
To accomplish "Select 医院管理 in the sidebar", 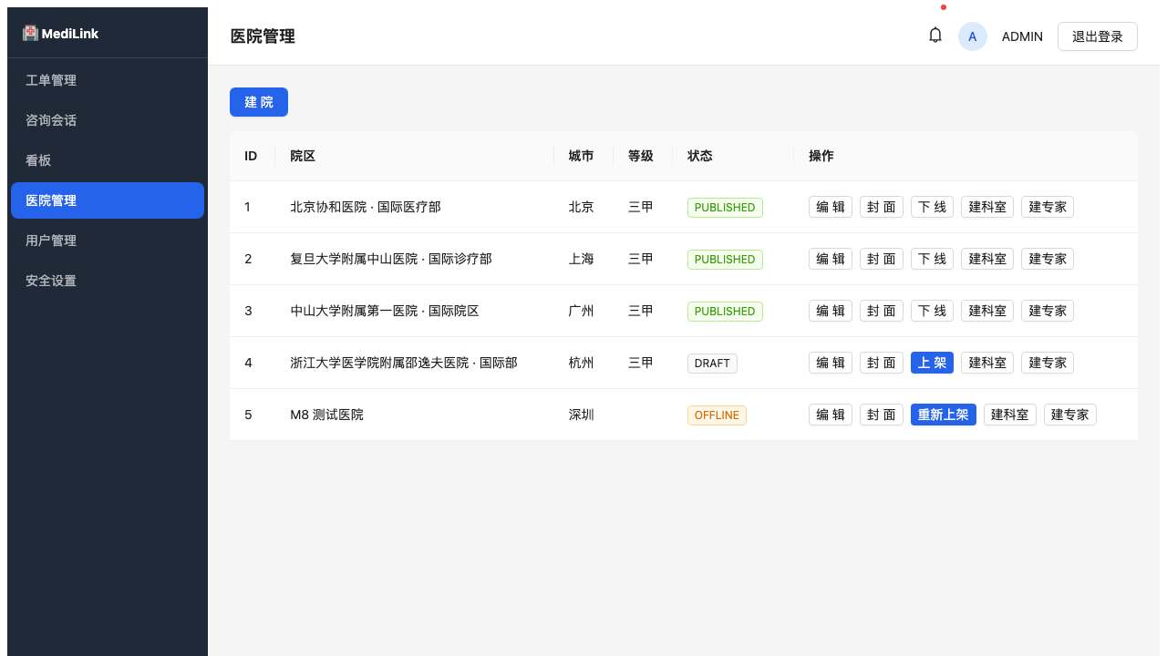I will pyautogui.click(x=108, y=200).
